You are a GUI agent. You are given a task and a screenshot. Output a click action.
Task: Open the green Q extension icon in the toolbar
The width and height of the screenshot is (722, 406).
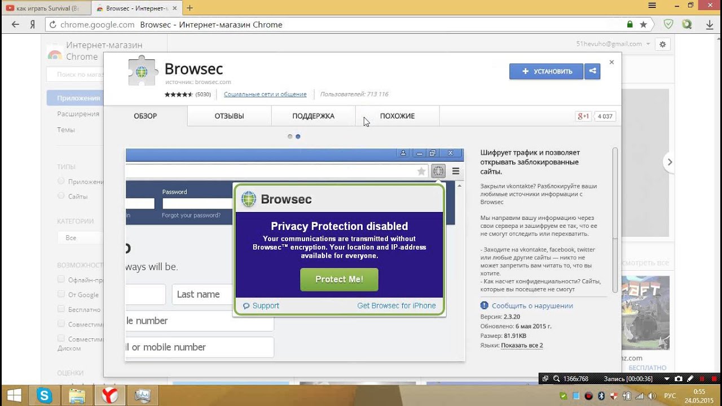tap(687, 24)
